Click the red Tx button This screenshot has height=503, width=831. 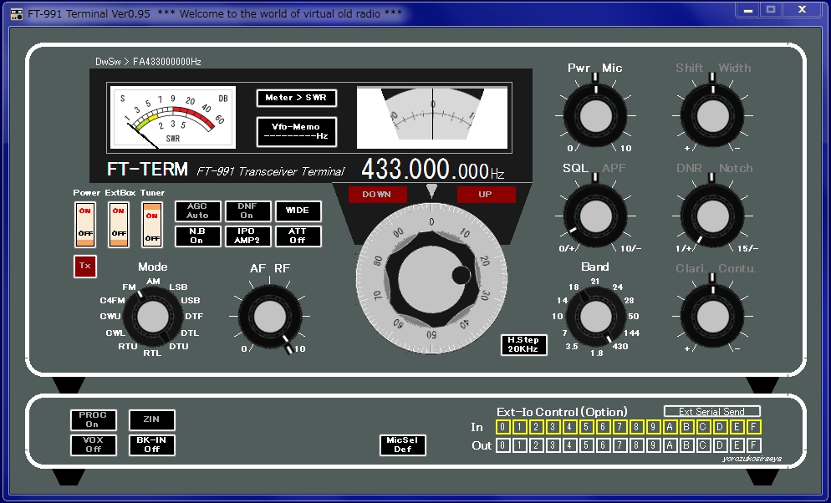pos(84,266)
